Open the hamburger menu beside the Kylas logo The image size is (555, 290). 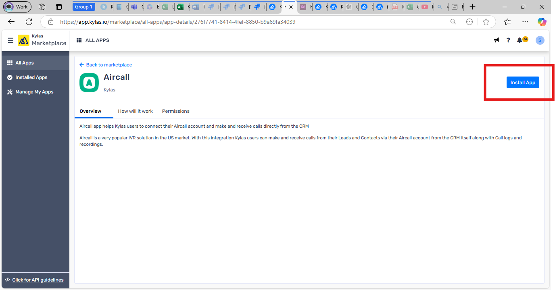10,40
